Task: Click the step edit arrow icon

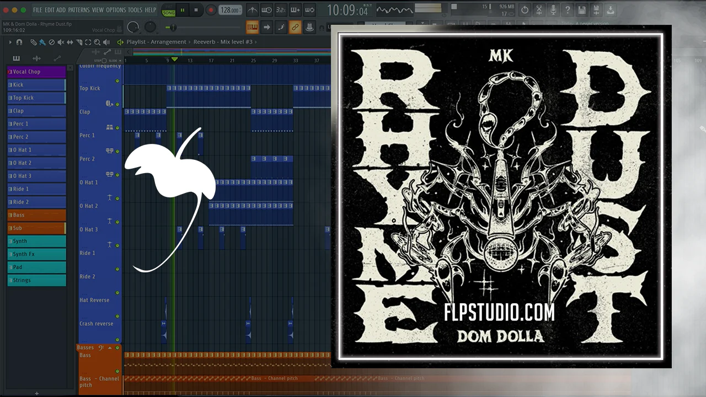Action: click(x=266, y=27)
